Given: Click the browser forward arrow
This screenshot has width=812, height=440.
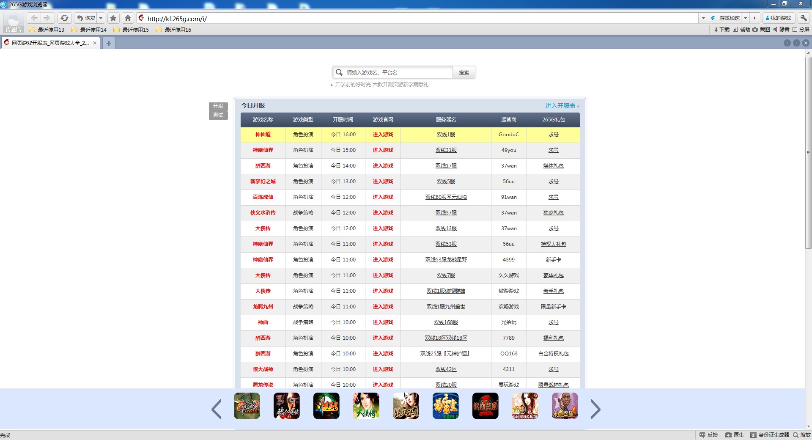Looking at the screenshot, I should tap(47, 18).
